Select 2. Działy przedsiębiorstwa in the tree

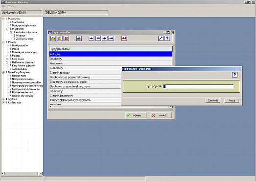coord(23,25)
